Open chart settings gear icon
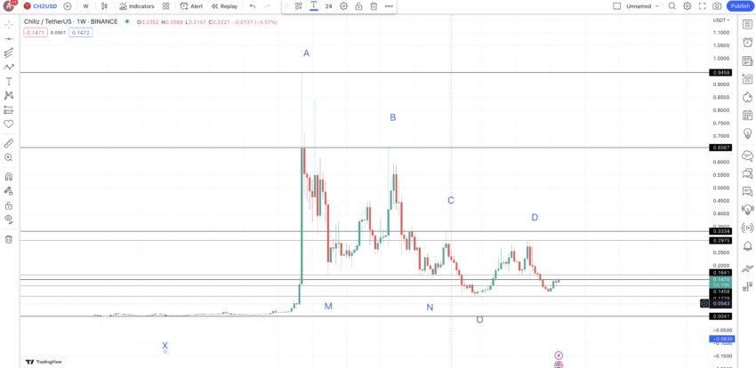Viewport: 756px width, 368px height. tap(687, 6)
